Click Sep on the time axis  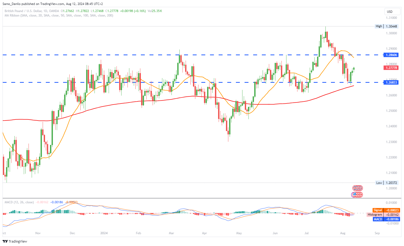(x=377, y=233)
